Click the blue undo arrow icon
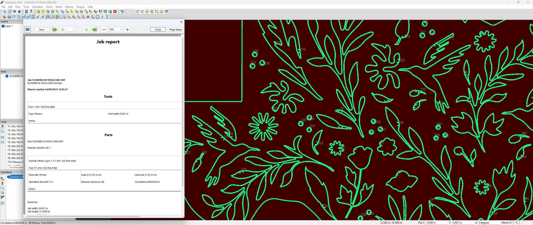Viewport: 533px width, 225px height. pyautogui.click(x=122, y=12)
